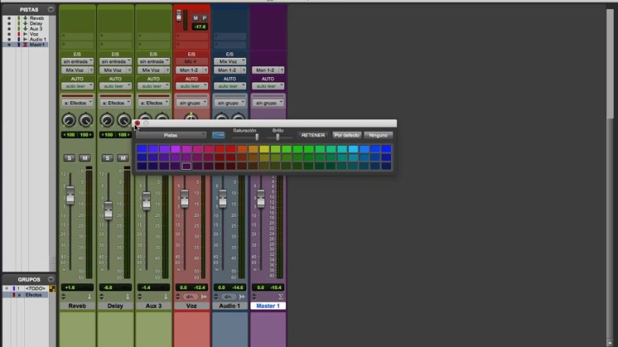
Task: Click the Voz send mini fader
Action: coord(179,16)
